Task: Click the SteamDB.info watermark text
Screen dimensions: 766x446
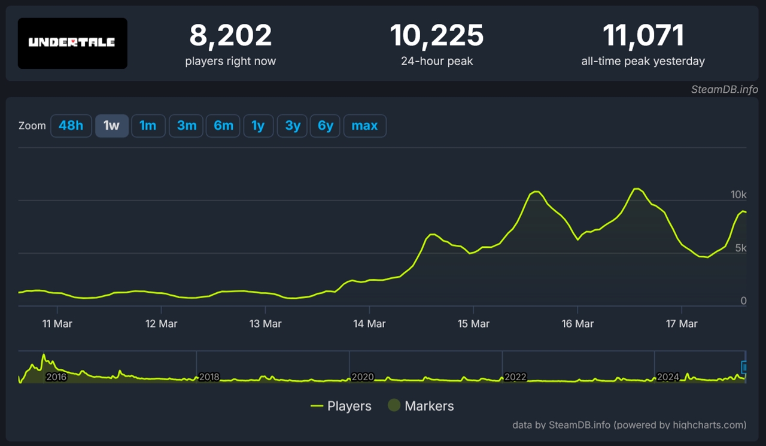Action: tap(725, 89)
